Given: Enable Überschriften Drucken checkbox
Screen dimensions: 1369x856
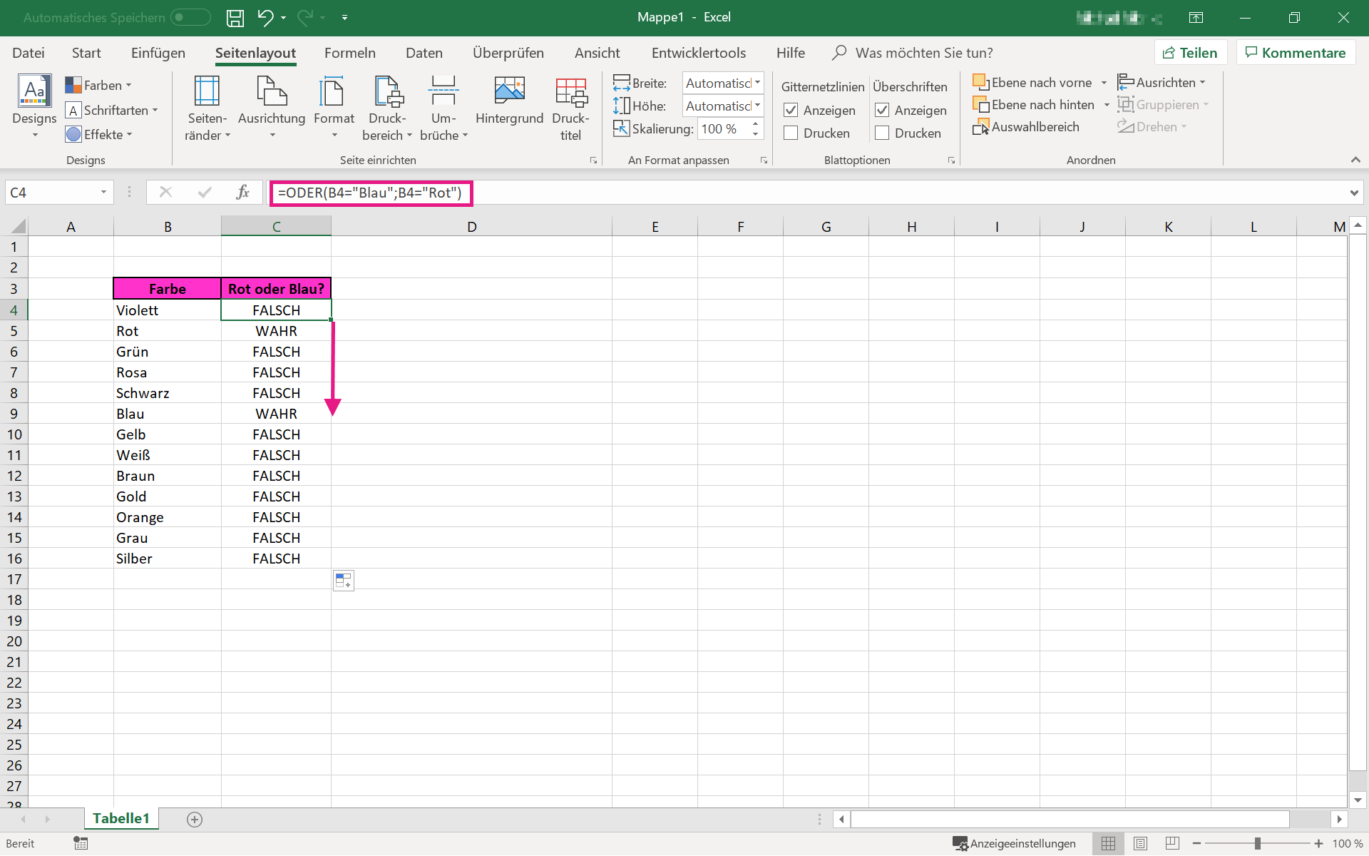Looking at the screenshot, I should 882,133.
